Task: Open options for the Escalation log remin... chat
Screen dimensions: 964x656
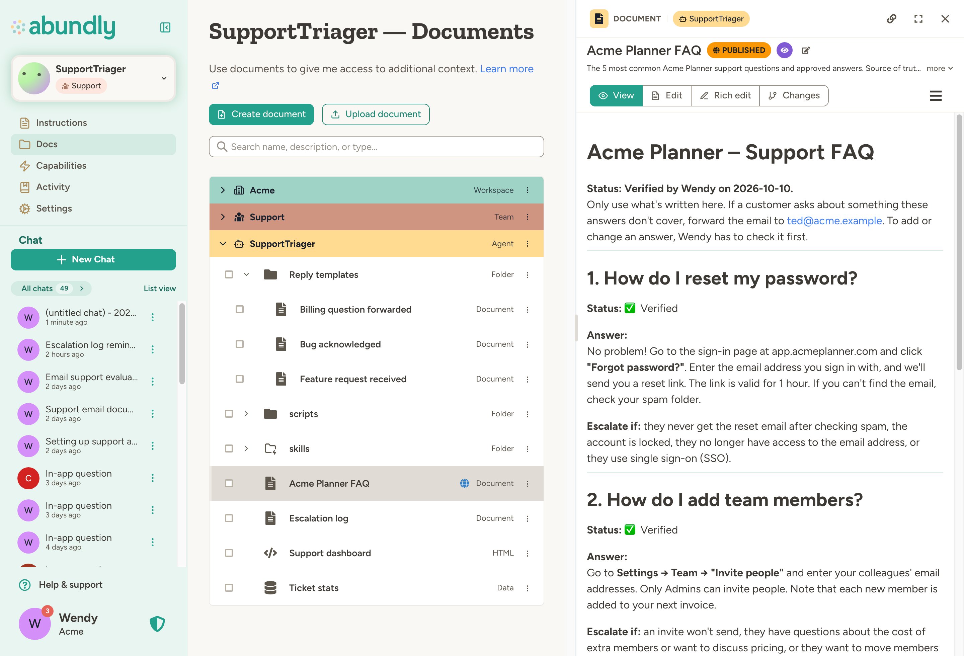Action: click(153, 349)
